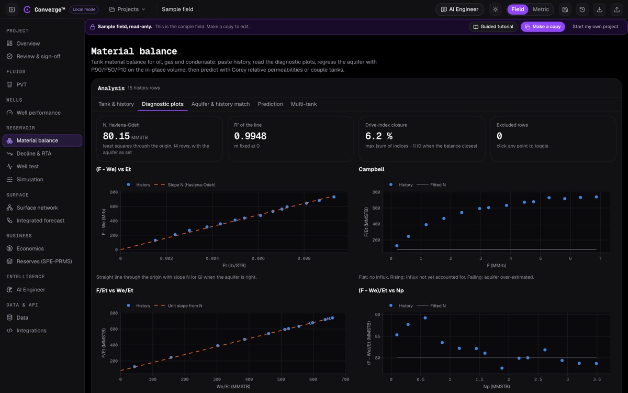Open the Projects dropdown

click(127, 9)
